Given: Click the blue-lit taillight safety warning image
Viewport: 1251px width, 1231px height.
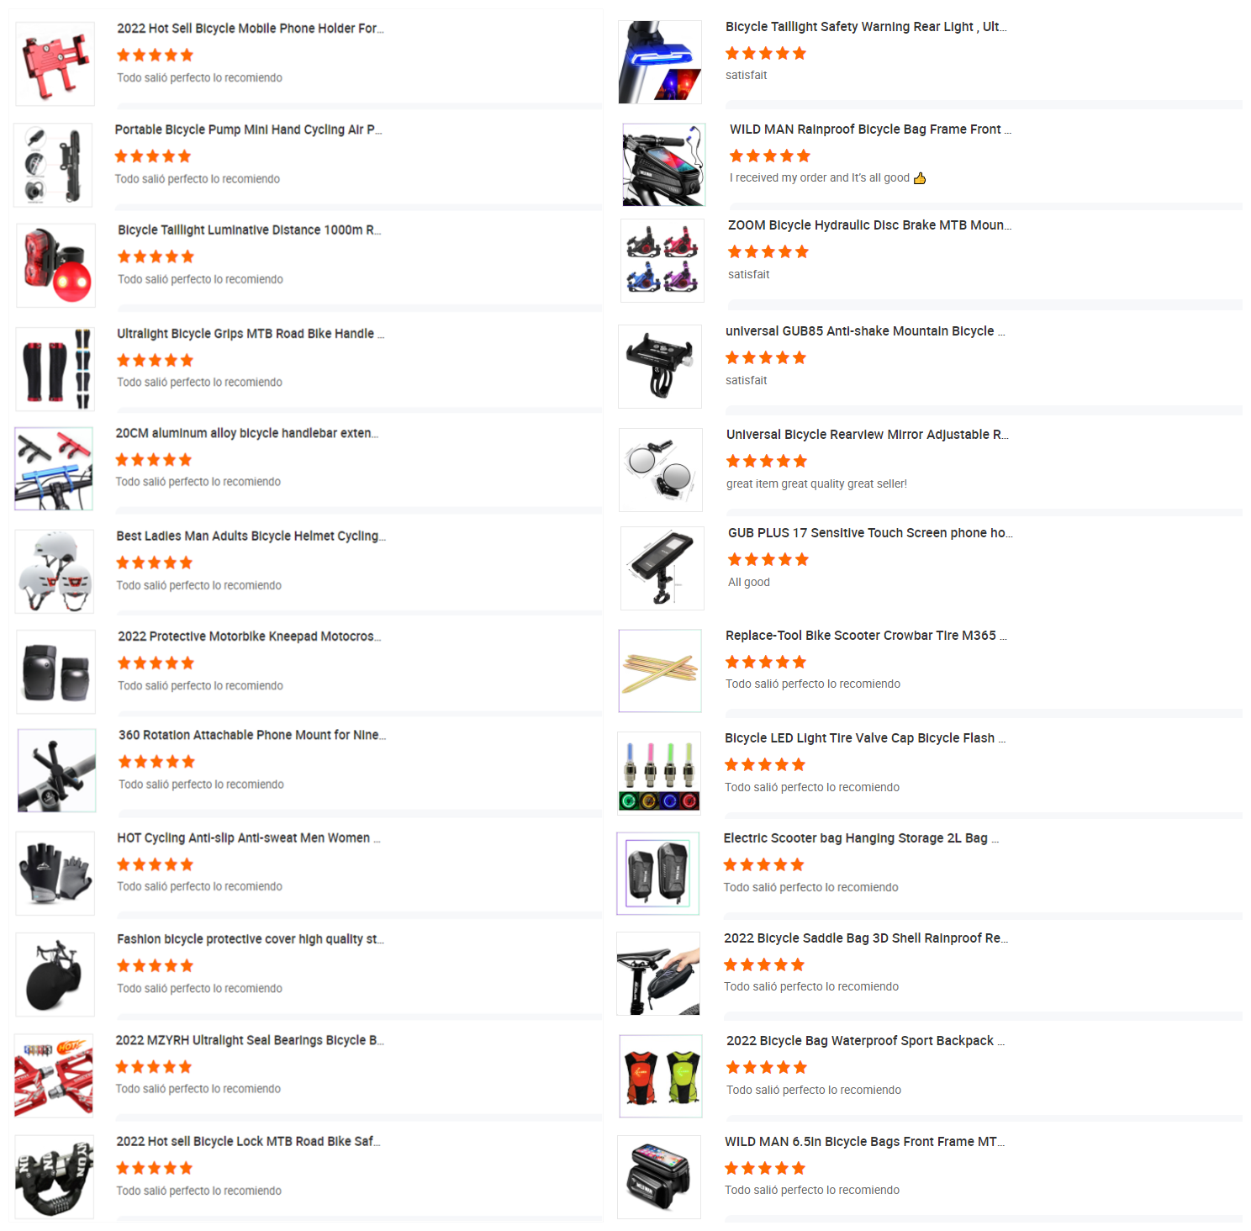Looking at the screenshot, I should tap(660, 62).
